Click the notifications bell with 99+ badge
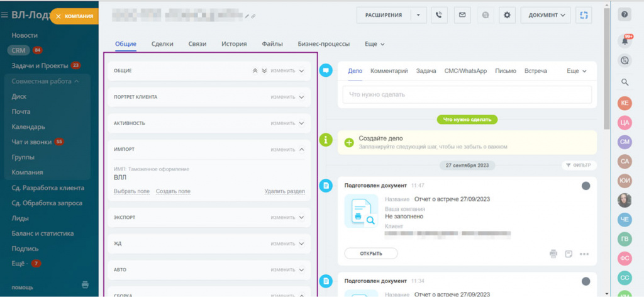Image resolution: width=644 pixels, height=297 pixels. pyautogui.click(x=625, y=41)
